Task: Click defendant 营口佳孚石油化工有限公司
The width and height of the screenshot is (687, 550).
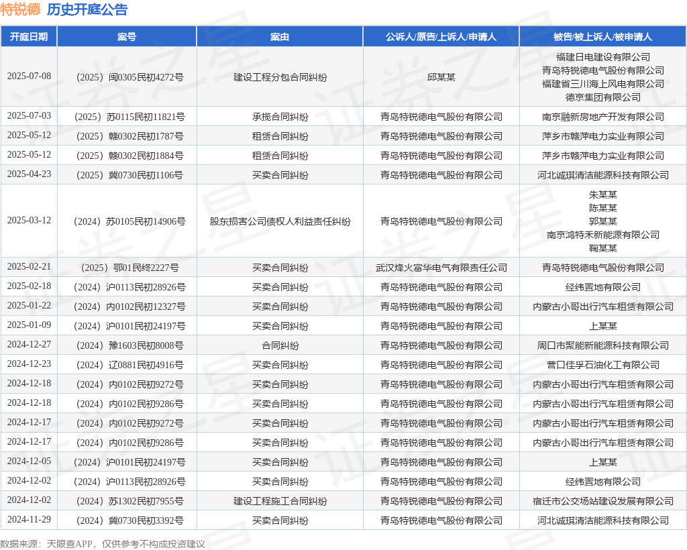Action: click(x=603, y=365)
